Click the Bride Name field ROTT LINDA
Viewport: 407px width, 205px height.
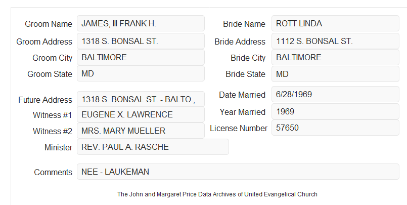[x=335, y=23]
